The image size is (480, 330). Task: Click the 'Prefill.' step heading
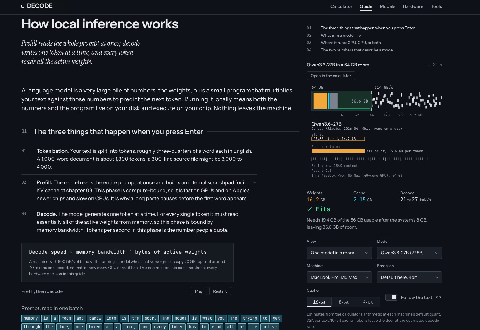[x=44, y=182]
